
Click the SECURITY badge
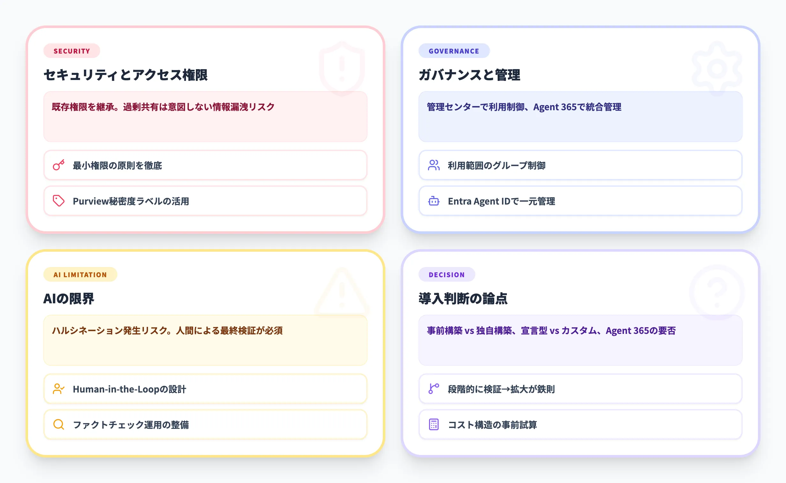(x=72, y=51)
